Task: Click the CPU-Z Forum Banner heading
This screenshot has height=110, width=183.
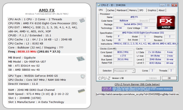Action: 137,84
